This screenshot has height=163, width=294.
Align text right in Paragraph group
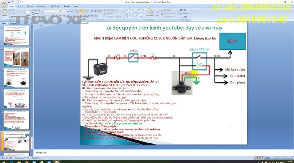pyautogui.click(x=88, y=16)
